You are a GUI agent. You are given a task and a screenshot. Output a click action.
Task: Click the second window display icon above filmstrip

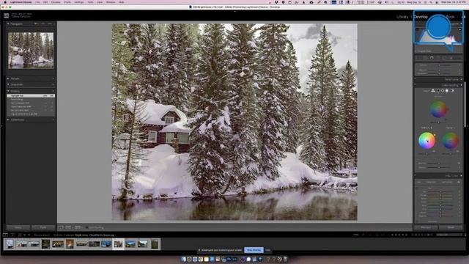12,235
